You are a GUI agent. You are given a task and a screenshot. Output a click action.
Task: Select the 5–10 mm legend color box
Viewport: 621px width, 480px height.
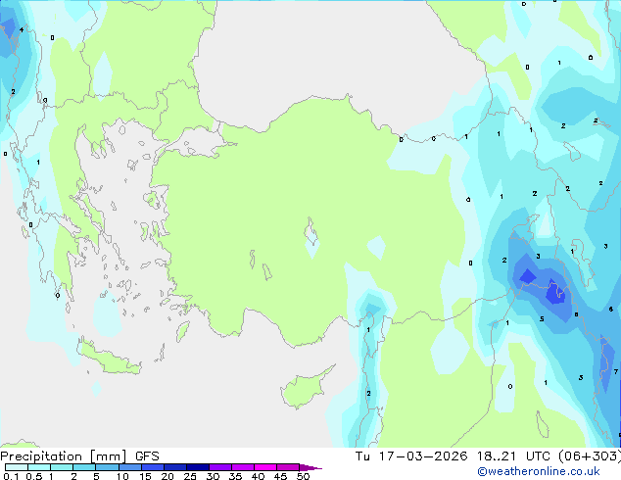(x=107, y=467)
